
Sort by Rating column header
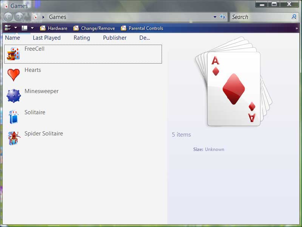click(x=82, y=37)
